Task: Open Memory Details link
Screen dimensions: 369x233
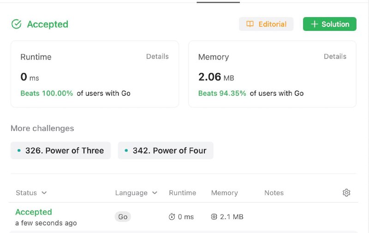Action: (x=335, y=56)
